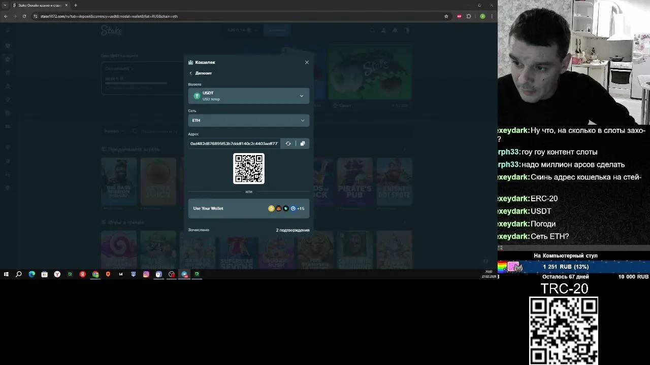
Task: Open Chrome tab search dropdown
Action: tap(5, 5)
